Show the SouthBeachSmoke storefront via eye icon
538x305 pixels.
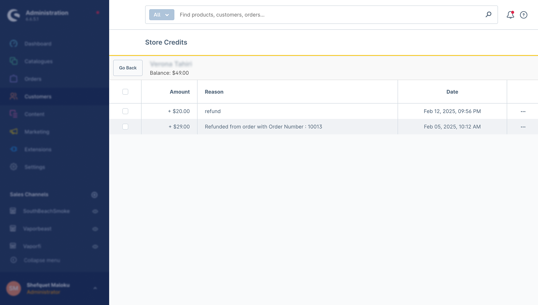point(95,211)
